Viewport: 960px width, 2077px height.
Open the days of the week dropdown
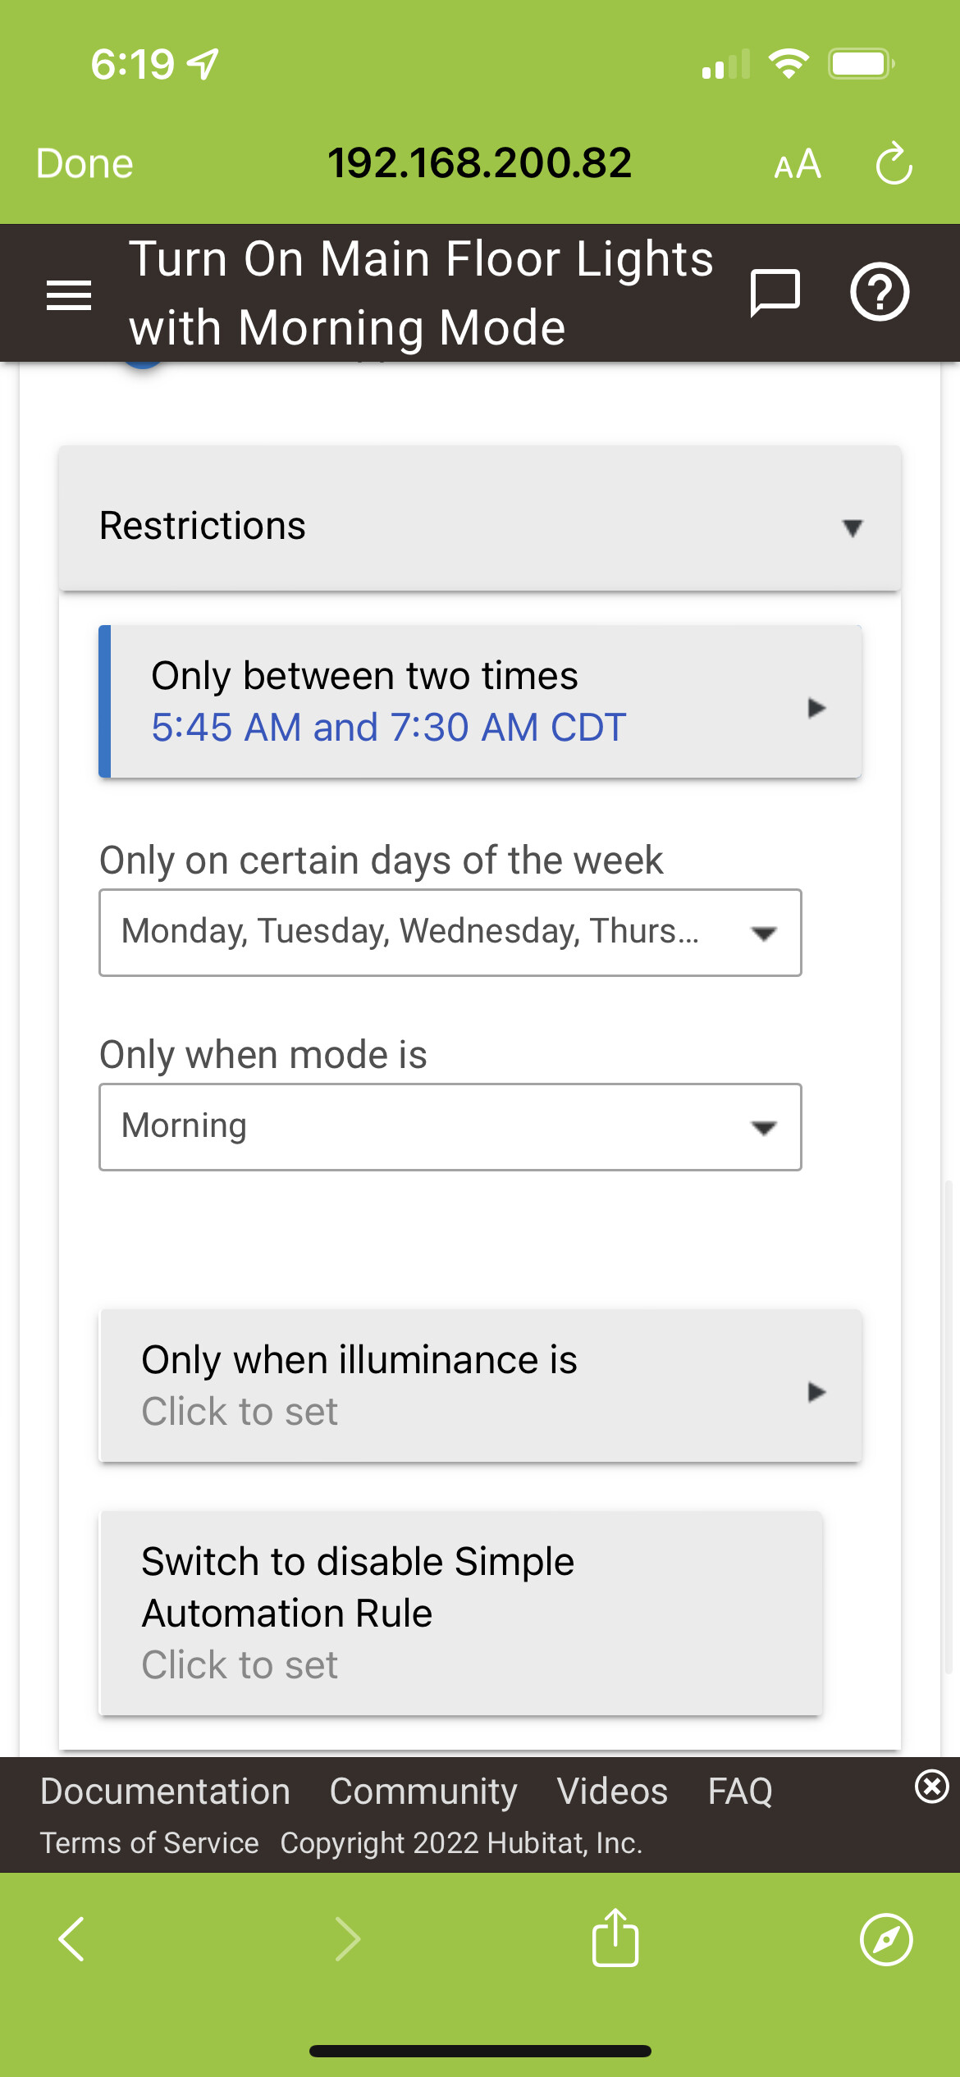(x=450, y=933)
